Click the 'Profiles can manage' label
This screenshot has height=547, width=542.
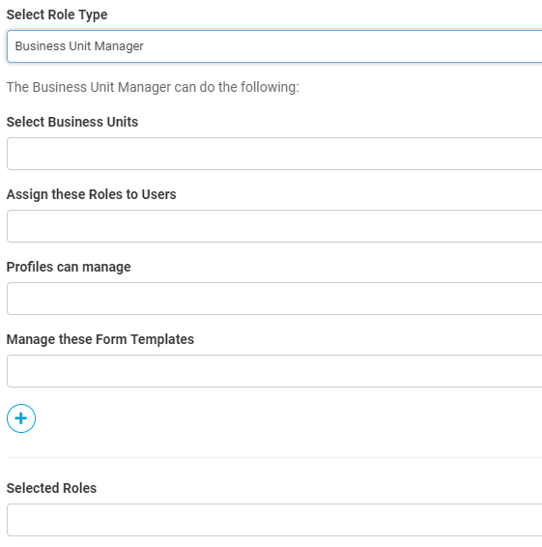(69, 268)
